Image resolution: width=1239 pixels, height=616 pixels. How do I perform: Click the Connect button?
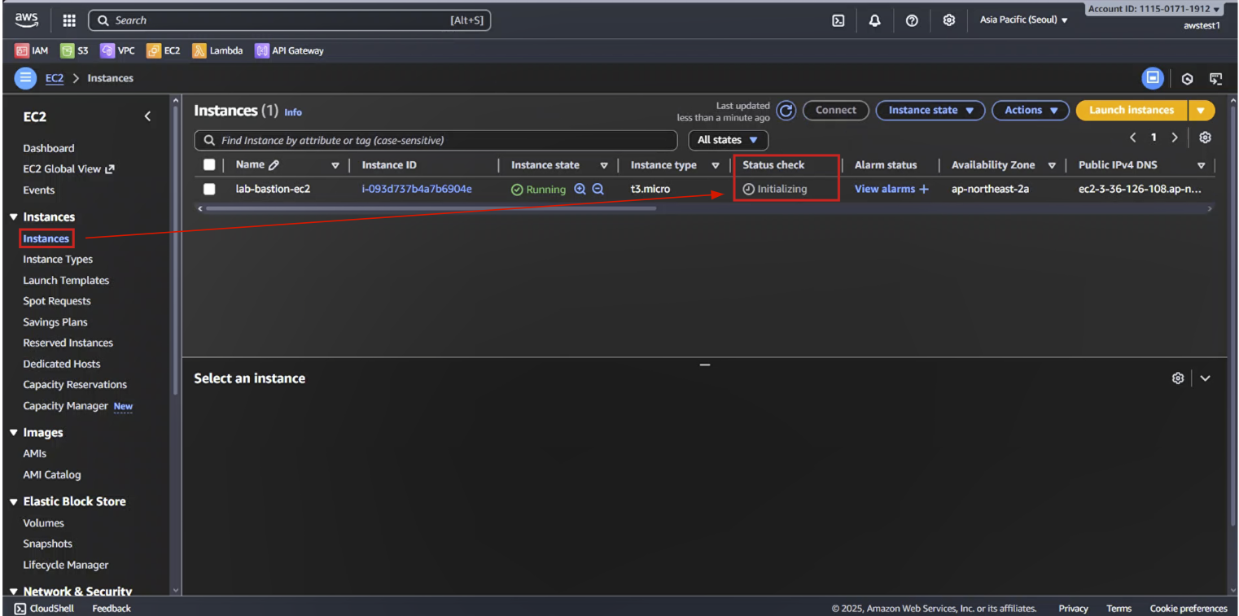(x=836, y=111)
